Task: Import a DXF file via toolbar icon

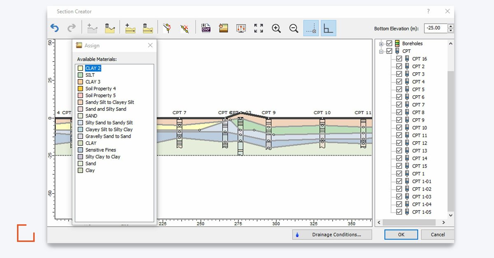Action: coord(206,28)
